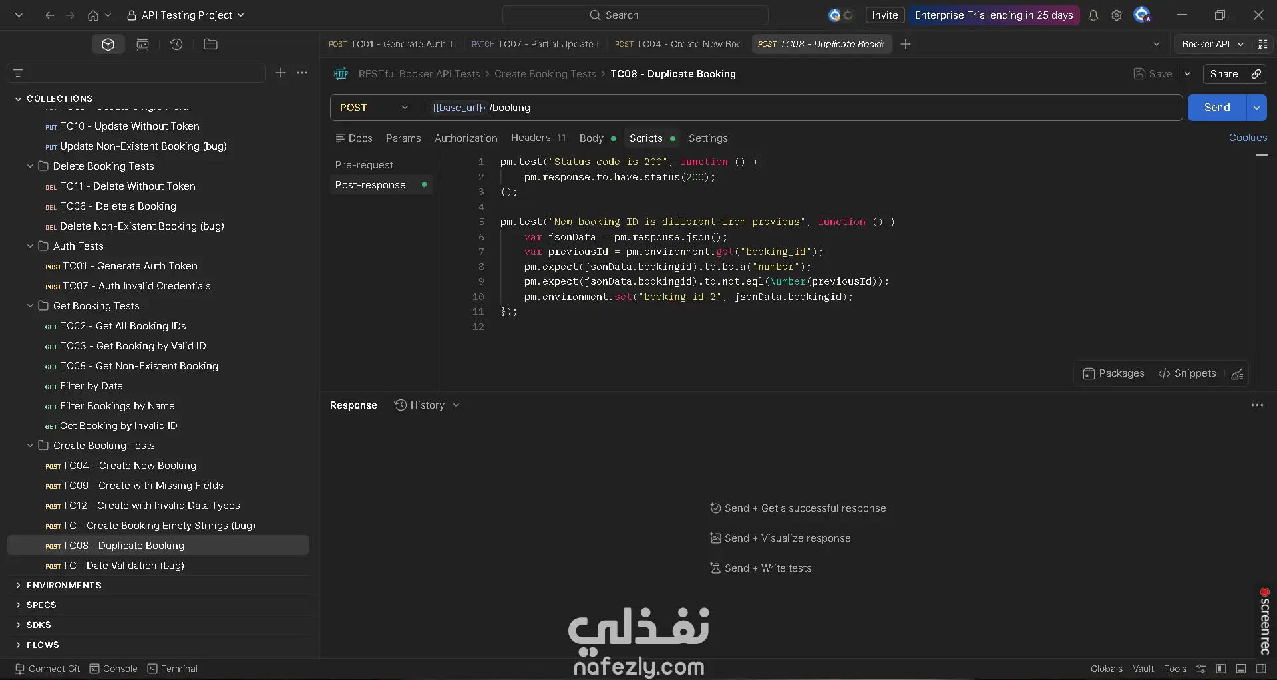Add a new request tab

click(906, 44)
